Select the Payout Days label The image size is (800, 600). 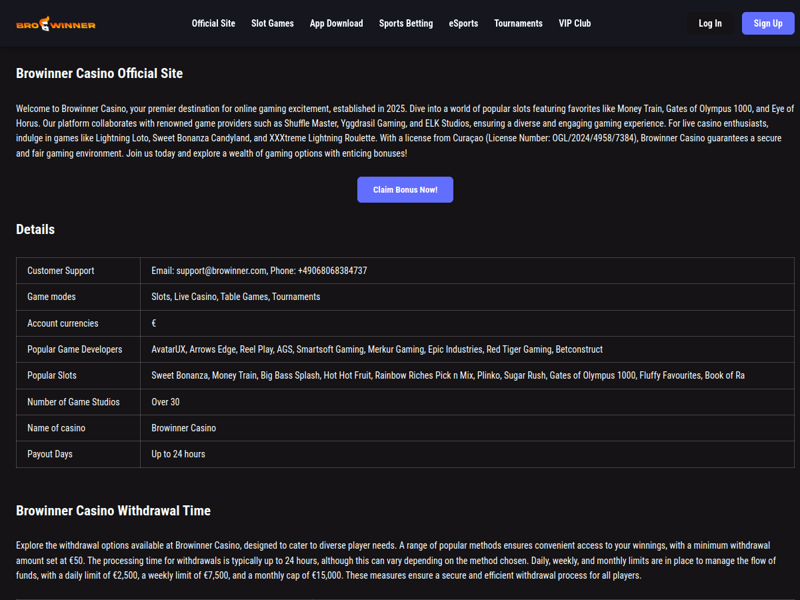click(50, 454)
